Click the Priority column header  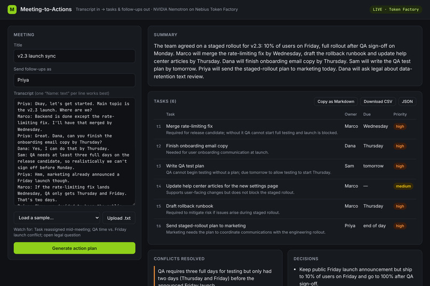(x=400, y=114)
